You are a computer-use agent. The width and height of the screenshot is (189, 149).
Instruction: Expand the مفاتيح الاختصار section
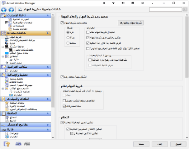click(48, 125)
